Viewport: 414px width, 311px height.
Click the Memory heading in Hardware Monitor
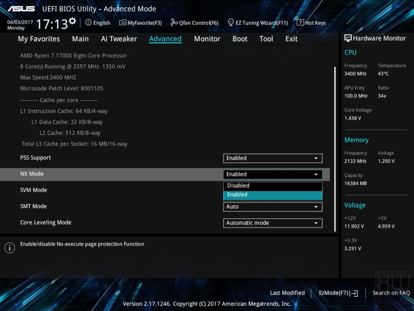click(x=357, y=140)
